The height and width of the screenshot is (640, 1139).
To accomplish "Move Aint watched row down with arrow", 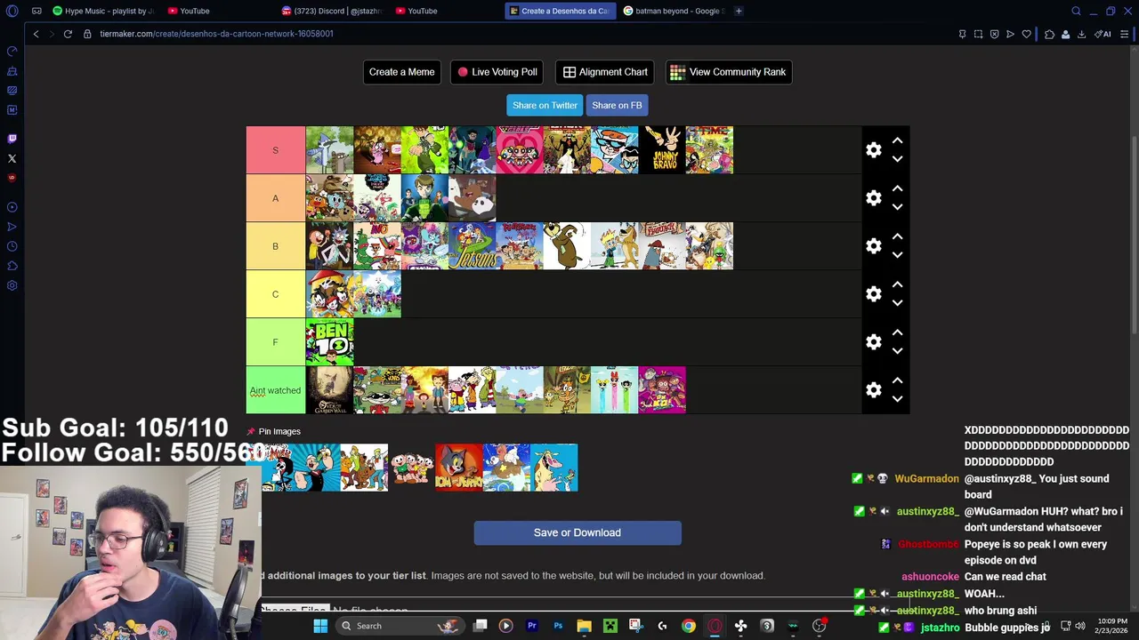I will [x=897, y=399].
